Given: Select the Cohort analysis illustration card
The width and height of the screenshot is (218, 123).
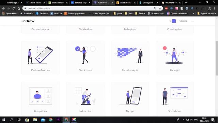Looking at the screenshot, I should coord(130,57).
